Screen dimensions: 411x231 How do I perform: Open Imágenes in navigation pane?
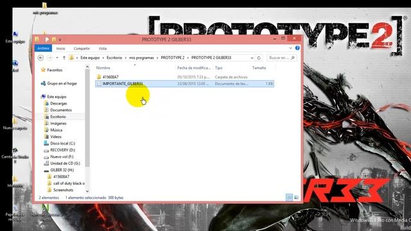[x=58, y=123]
